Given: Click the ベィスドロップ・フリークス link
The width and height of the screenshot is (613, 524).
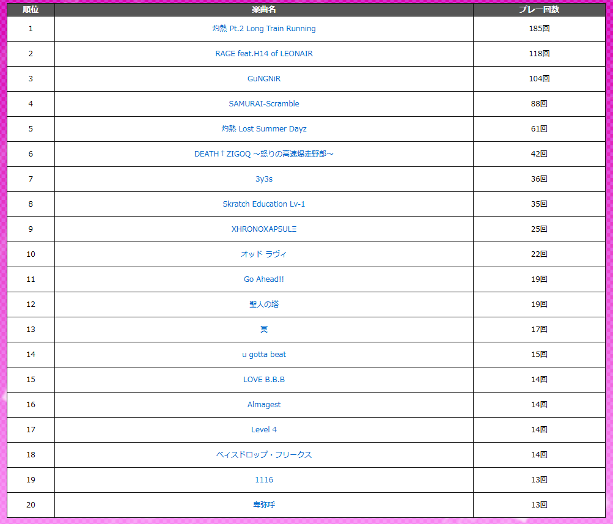Looking at the screenshot, I should pos(263,455).
